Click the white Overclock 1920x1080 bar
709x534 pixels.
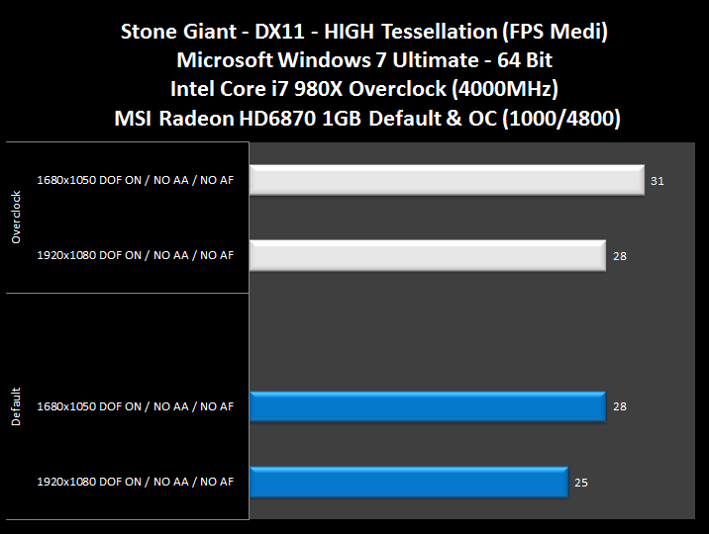(427, 256)
